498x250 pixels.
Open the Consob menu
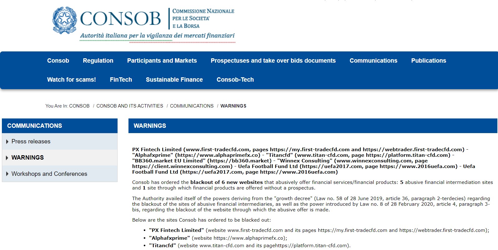click(x=58, y=61)
